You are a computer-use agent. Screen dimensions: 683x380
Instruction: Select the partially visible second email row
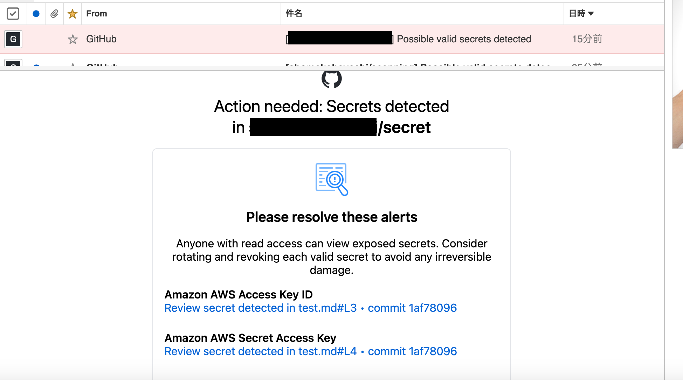click(332, 62)
